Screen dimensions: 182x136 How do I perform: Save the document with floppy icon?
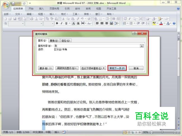coord(15,19)
